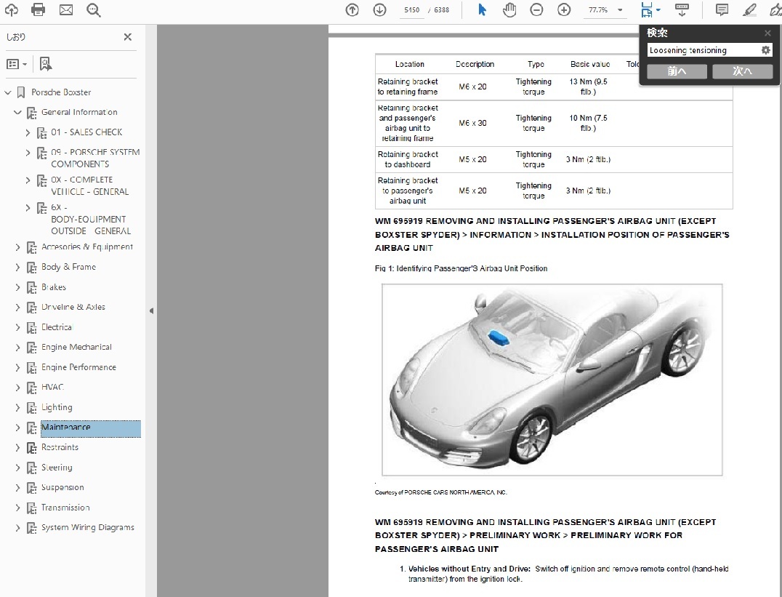
Task: Expand 01 - SALES CHECK bookmark
Action: (28, 133)
